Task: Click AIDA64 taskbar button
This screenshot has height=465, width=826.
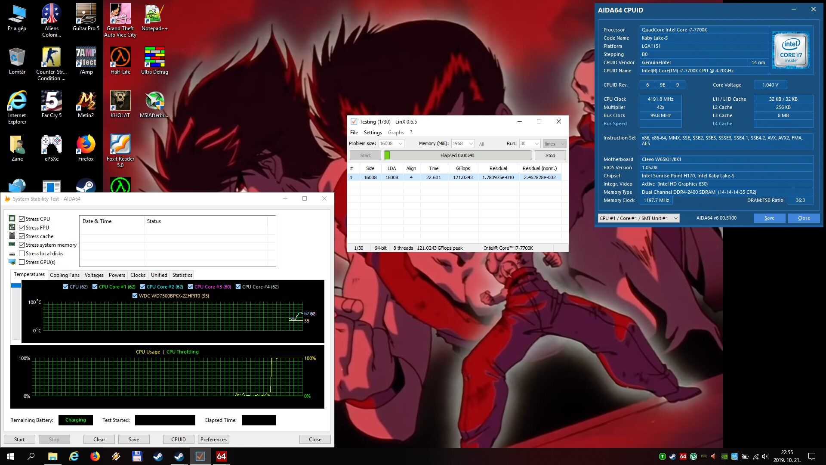Action: (x=221, y=456)
